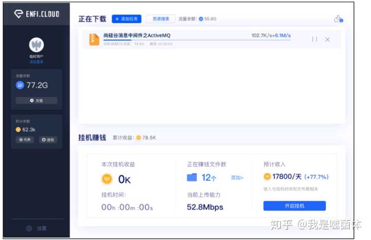Click the coin icon beside 78.5K earnings

(139, 138)
